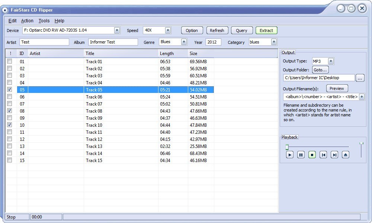
Task: Open the Genre dropdown
Action: 184,42
